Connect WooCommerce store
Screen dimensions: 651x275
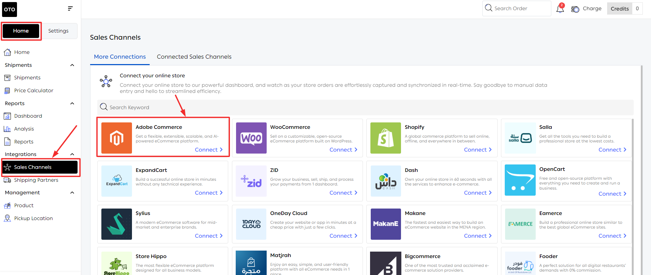(344, 150)
